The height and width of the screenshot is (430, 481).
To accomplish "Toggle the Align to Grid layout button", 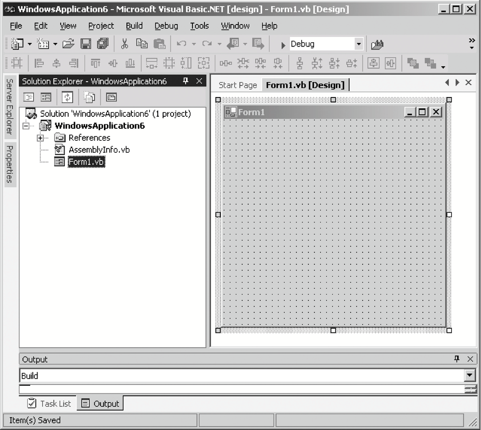I will 17,63.
